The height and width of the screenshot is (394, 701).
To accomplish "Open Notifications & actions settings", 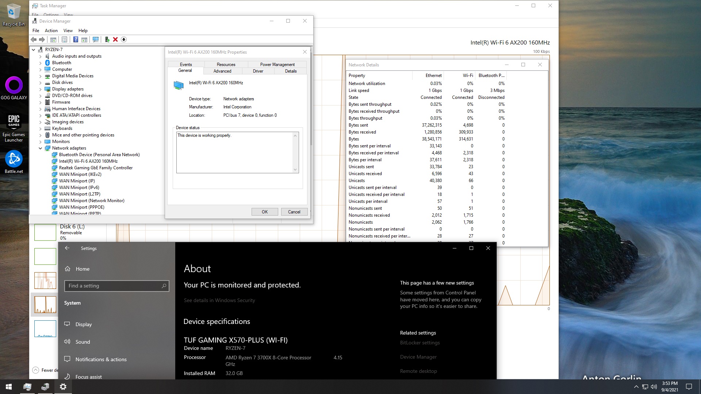I will [x=101, y=359].
